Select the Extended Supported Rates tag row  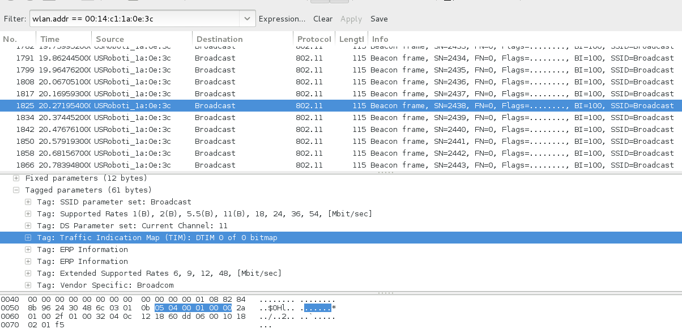[x=159, y=274]
